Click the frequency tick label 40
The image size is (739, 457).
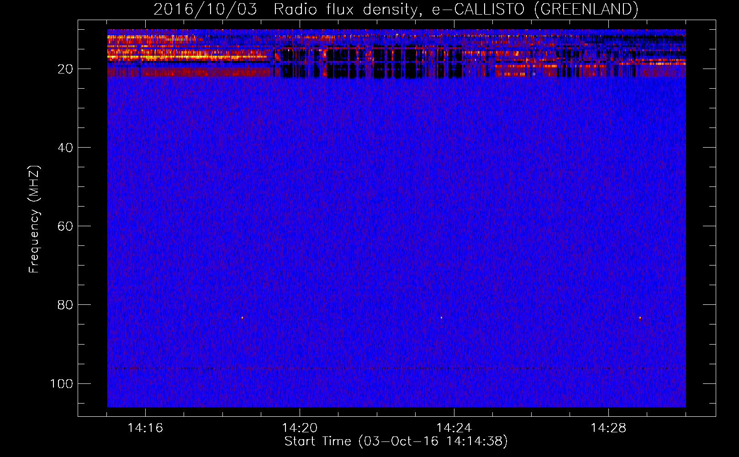point(65,148)
